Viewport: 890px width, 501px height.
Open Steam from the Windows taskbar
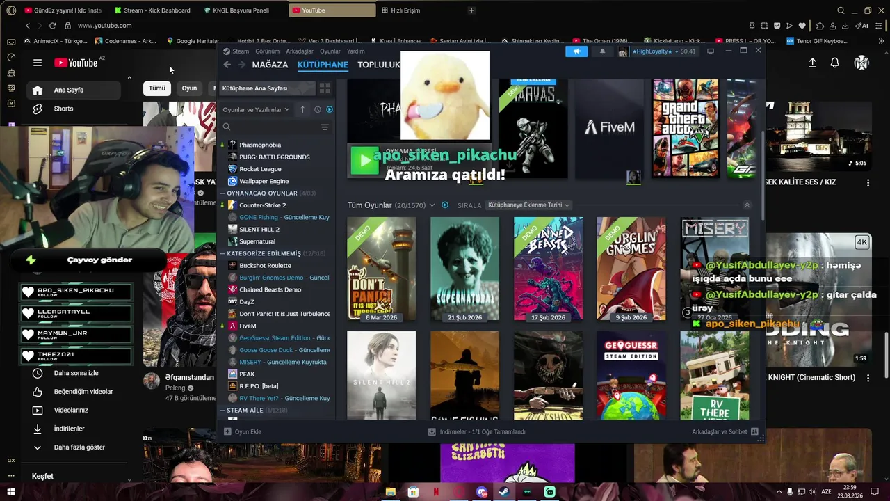pyautogui.click(x=504, y=492)
